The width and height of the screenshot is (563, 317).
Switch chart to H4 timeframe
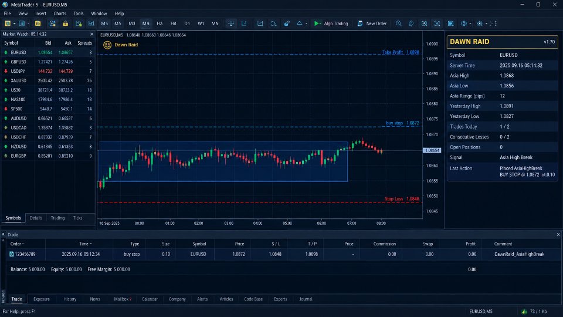click(174, 23)
